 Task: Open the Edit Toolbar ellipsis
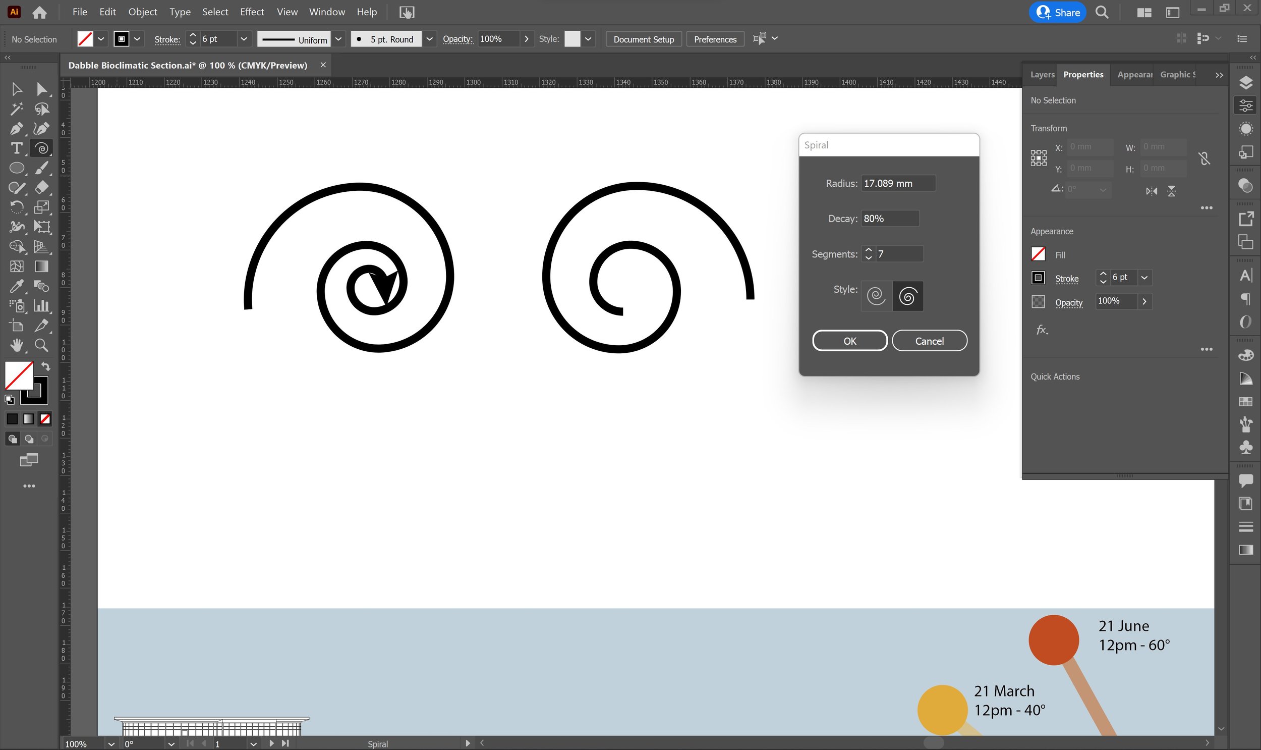29,486
